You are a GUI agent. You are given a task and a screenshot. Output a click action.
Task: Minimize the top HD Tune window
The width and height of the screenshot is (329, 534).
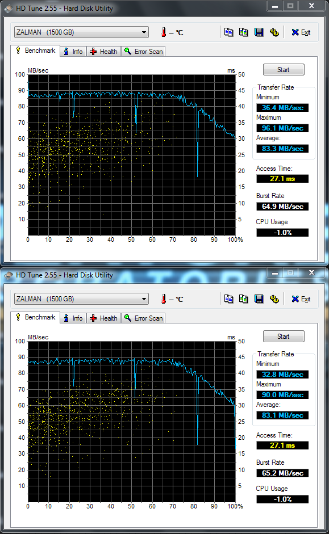[275, 6]
